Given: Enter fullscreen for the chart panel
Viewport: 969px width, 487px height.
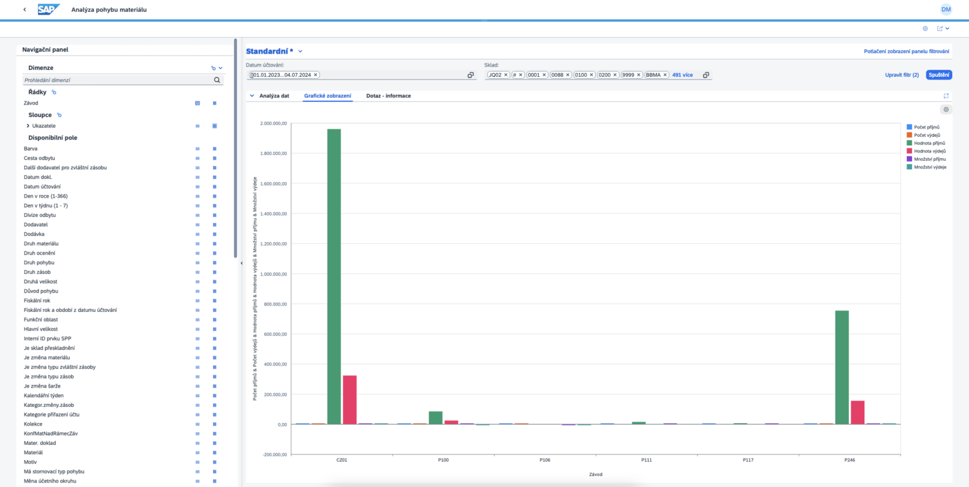Looking at the screenshot, I should 946,96.
